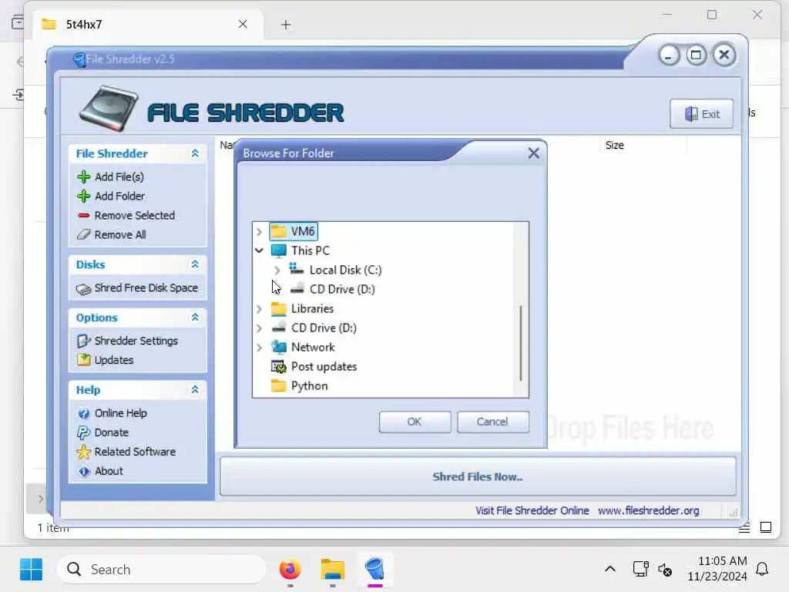Switch Explorer to details view icon

[x=744, y=527]
